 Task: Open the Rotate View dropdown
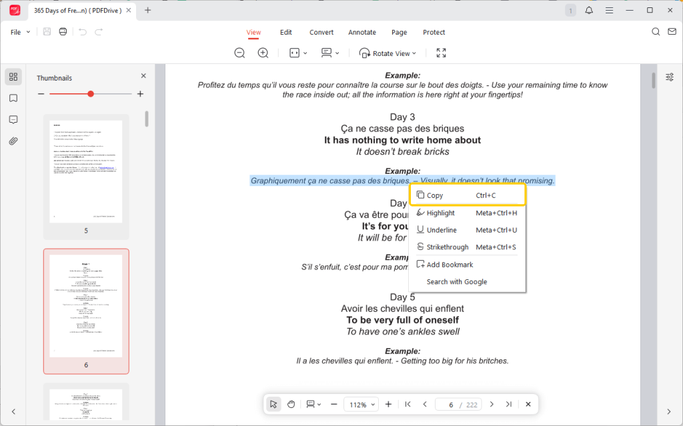click(388, 53)
